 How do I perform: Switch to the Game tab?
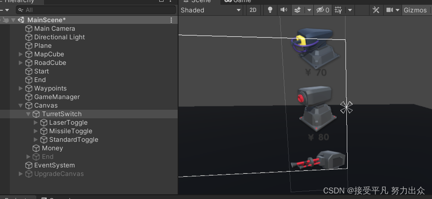tap(238, 1)
